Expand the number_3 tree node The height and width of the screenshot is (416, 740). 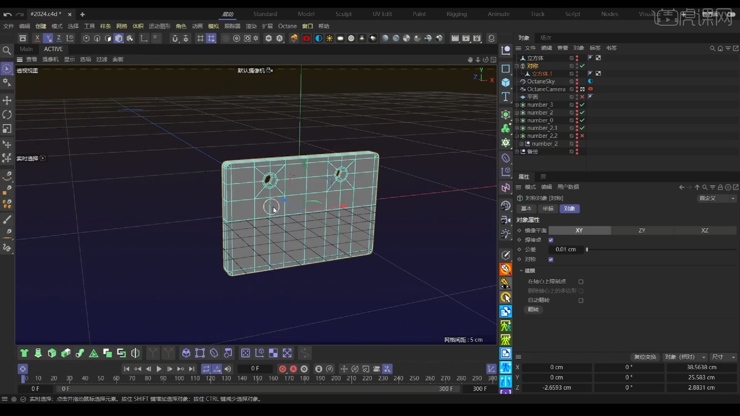(517, 105)
